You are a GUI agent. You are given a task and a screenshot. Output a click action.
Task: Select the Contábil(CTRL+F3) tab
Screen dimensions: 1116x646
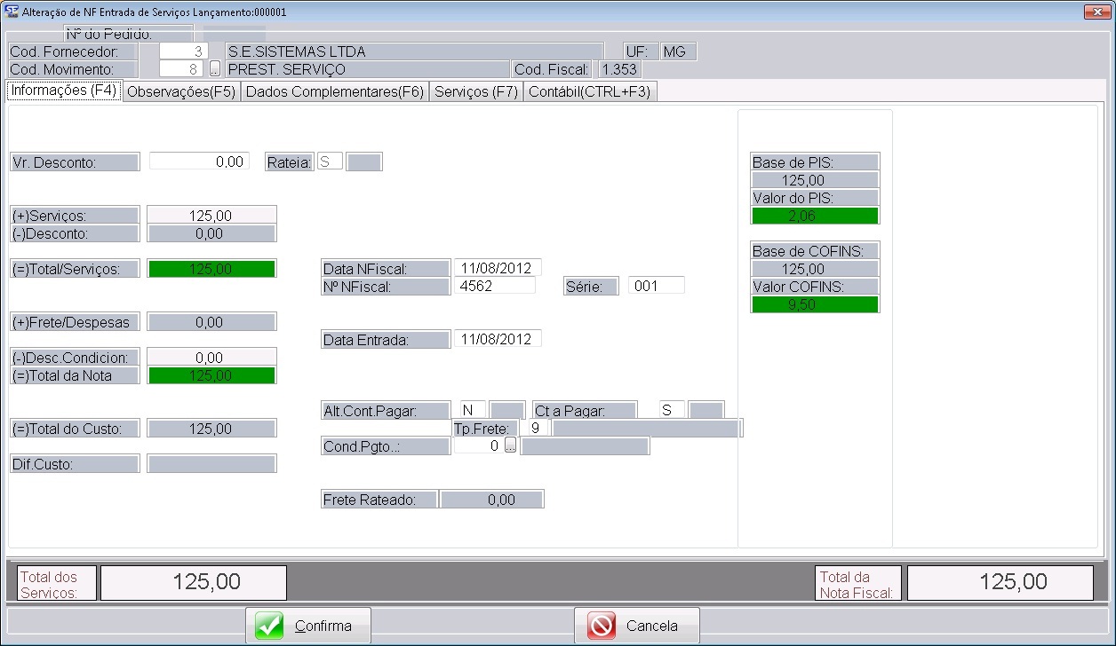(x=590, y=92)
